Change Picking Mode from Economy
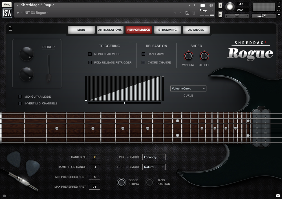Viewport: 282px width, 199px height. (154, 157)
